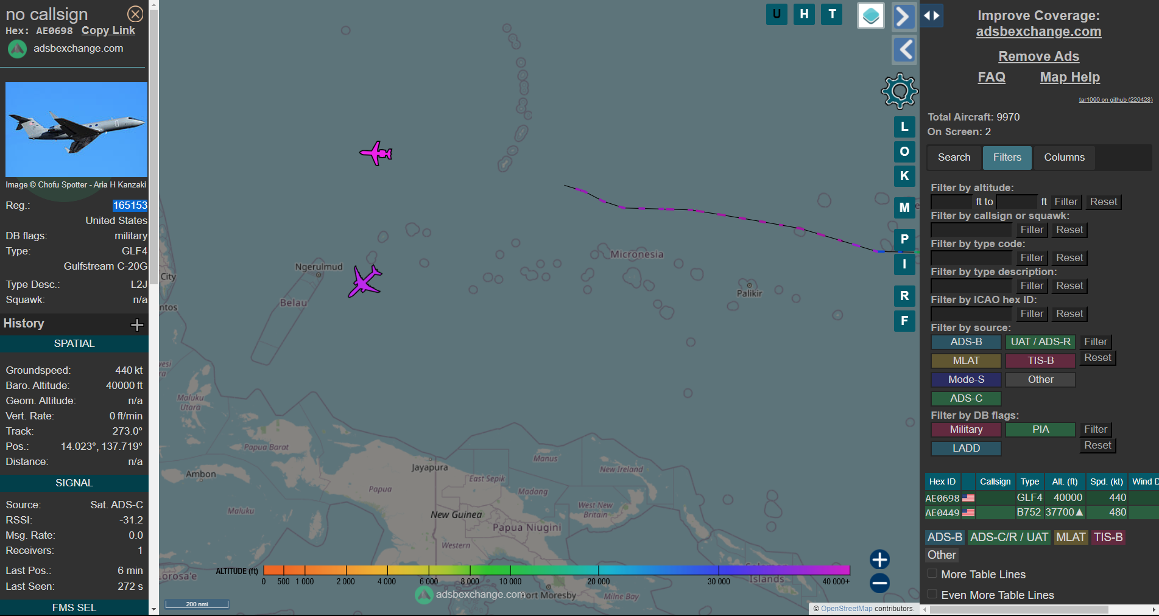The image size is (1159, 616).
Task: Sort table by Alt. (ft) column
Action: (x=1065, y=481)
